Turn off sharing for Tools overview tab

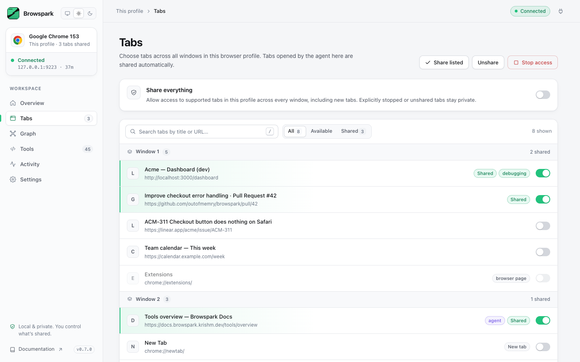pos(543,321)
